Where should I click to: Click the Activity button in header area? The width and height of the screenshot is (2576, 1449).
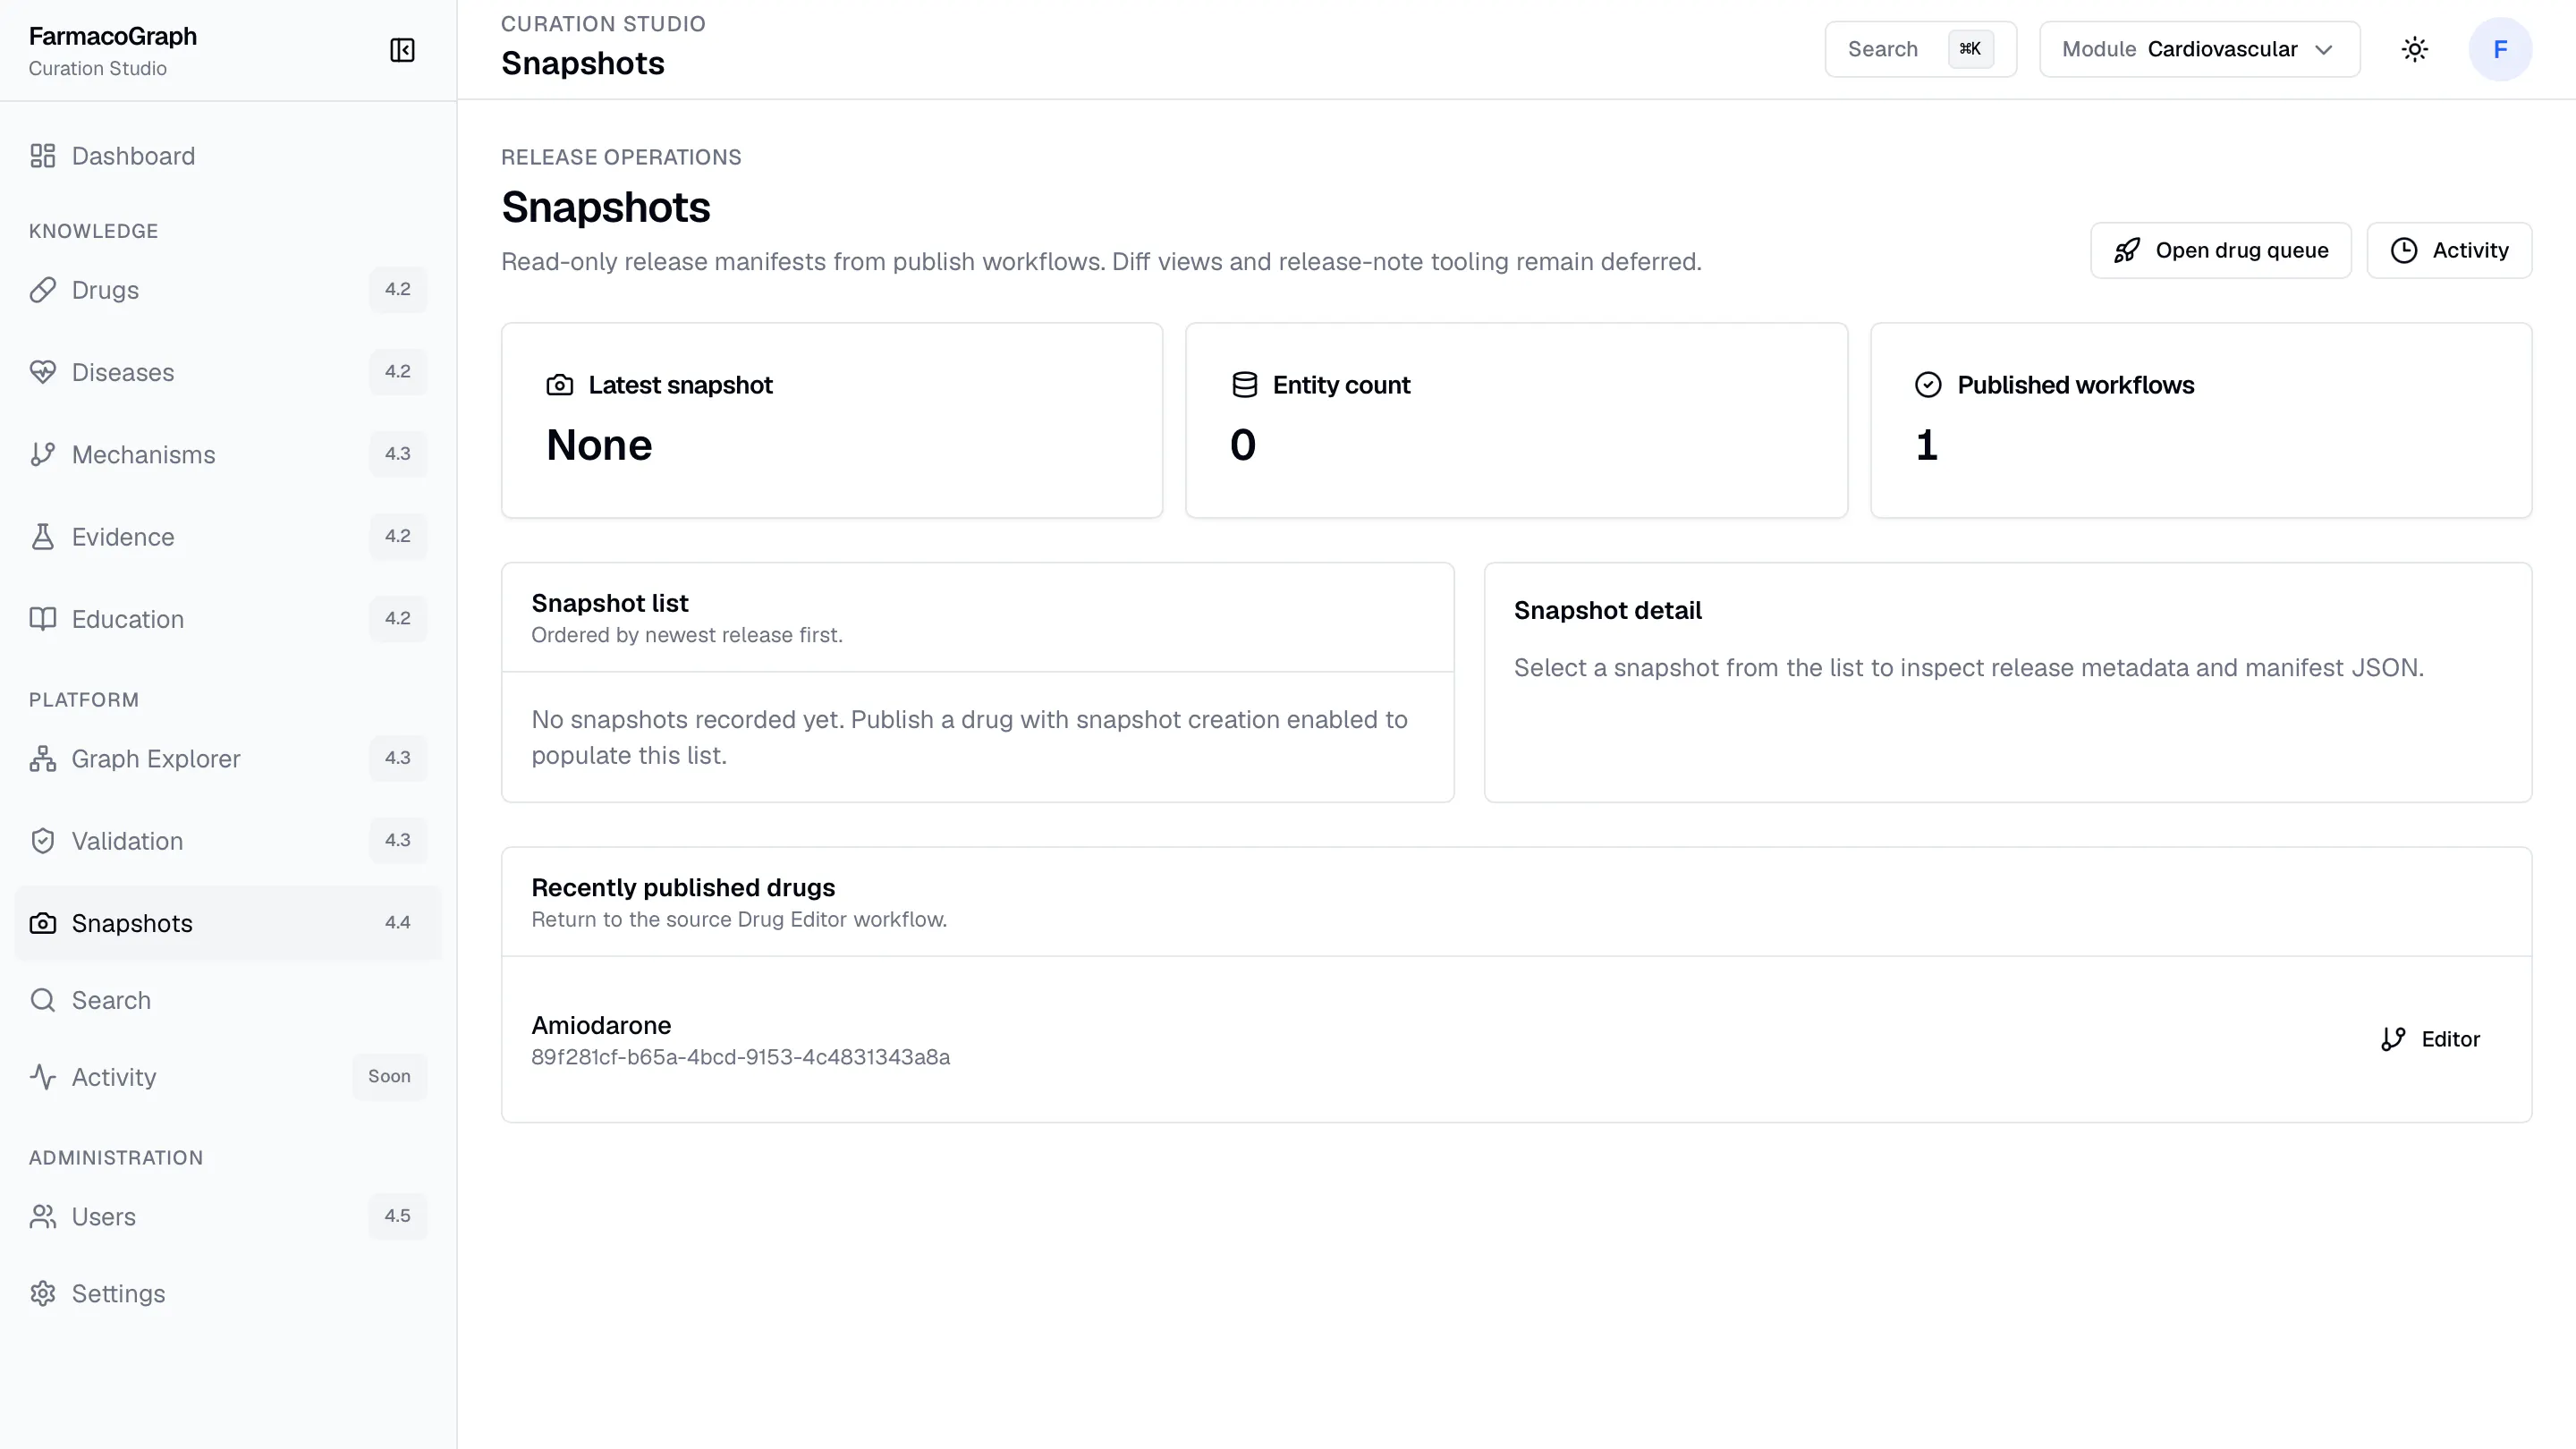2449,250
